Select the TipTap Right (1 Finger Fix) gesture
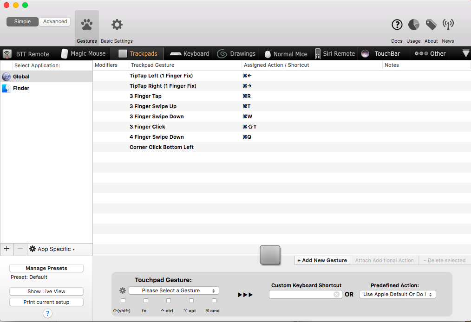 point(281,86)
